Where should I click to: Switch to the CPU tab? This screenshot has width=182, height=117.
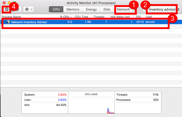[x=56, y=9]
